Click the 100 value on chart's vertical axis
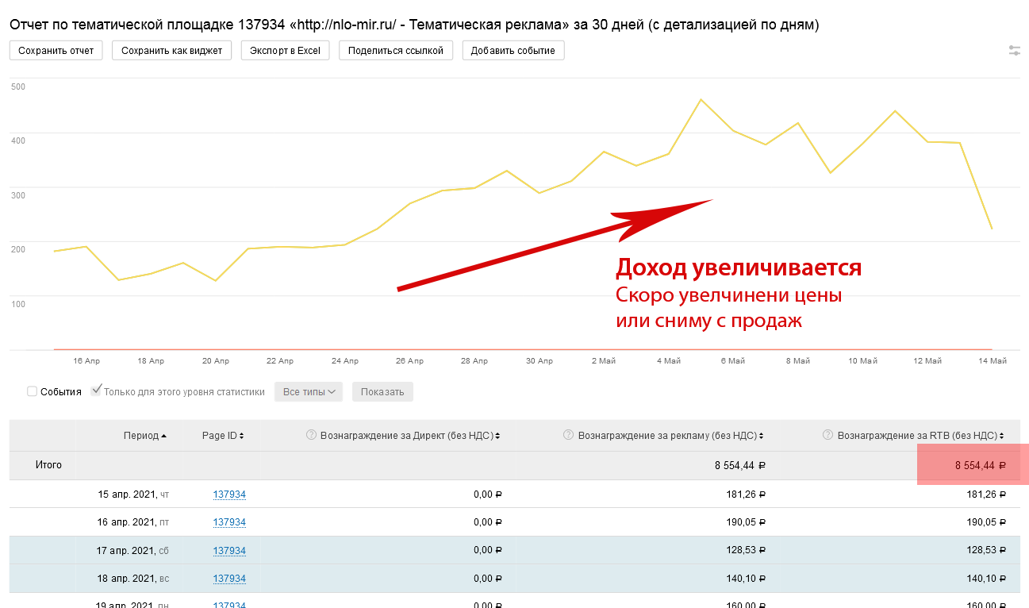Image resolution: width=1029 pixels, height=608 pixels. (x=18, y=304)
